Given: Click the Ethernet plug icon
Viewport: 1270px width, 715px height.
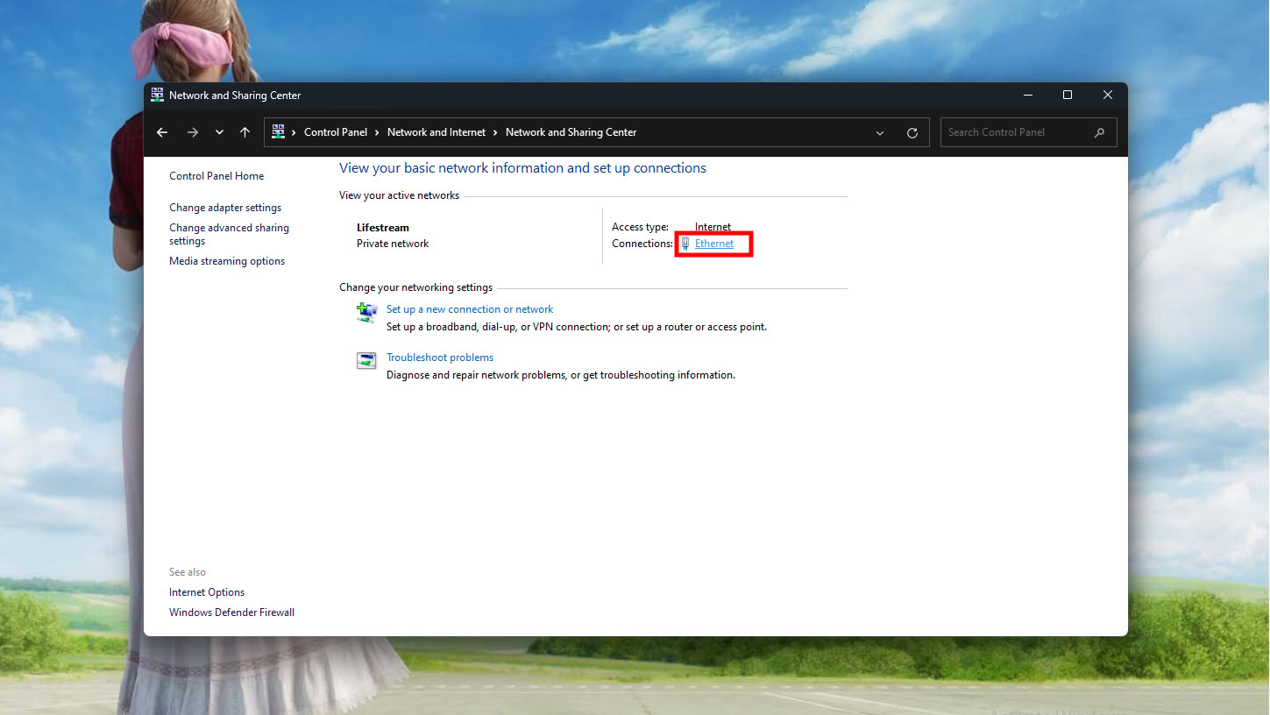Looking at the screenshot, I should (685, 244).
